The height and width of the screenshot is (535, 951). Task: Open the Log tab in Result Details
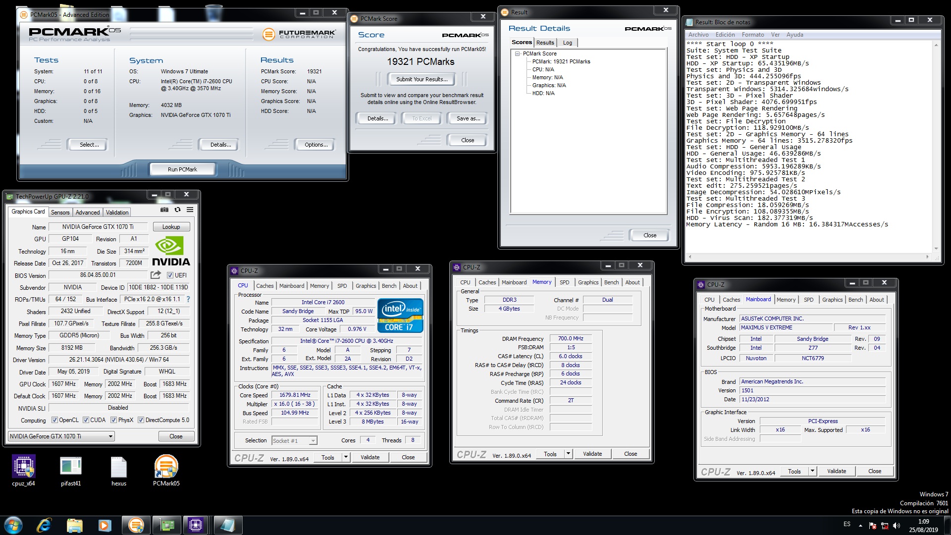(x=568, y=43)
